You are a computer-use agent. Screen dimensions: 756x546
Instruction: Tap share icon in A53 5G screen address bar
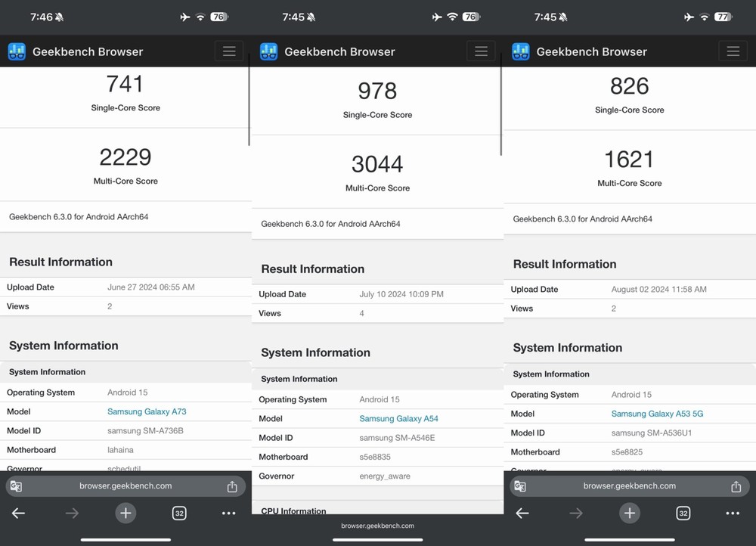736,486
